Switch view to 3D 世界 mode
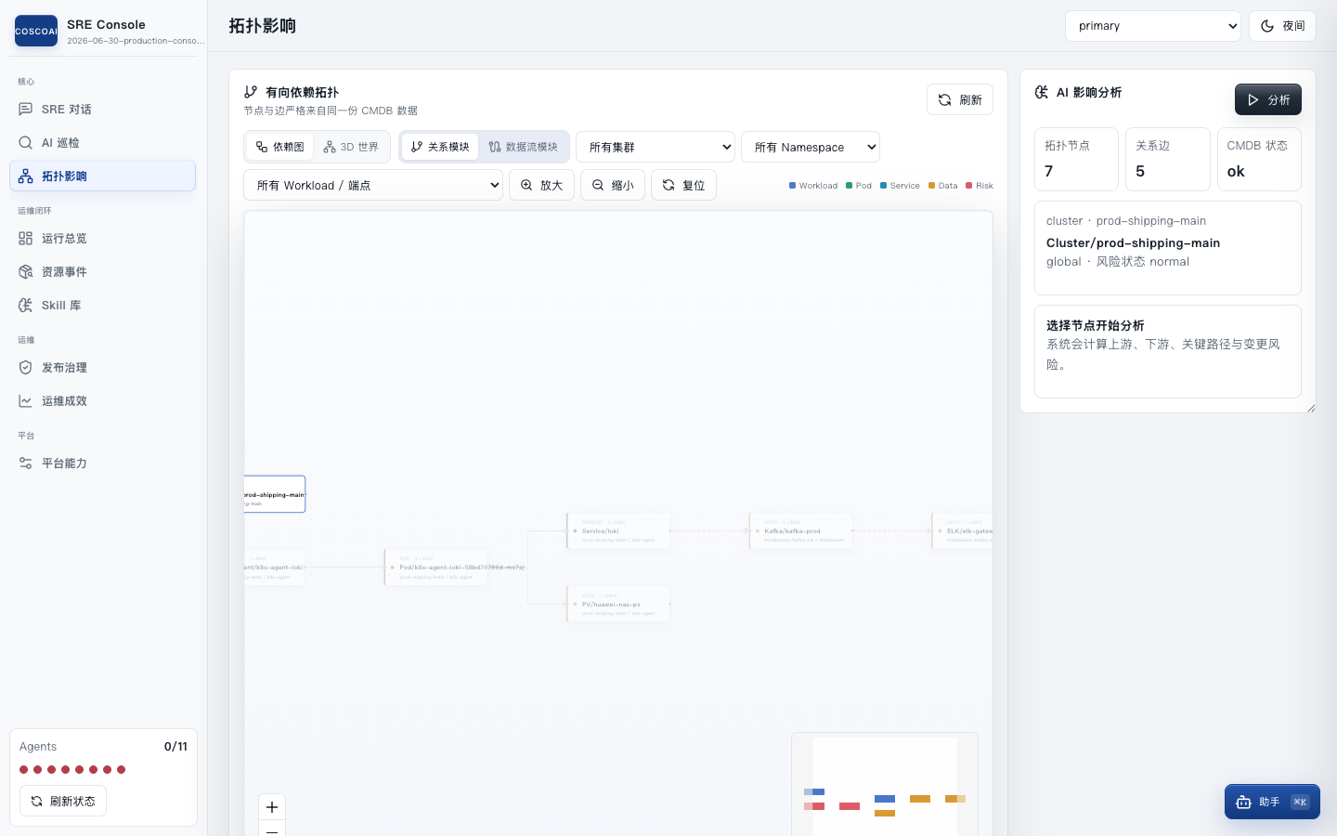 tap(351, 147)
